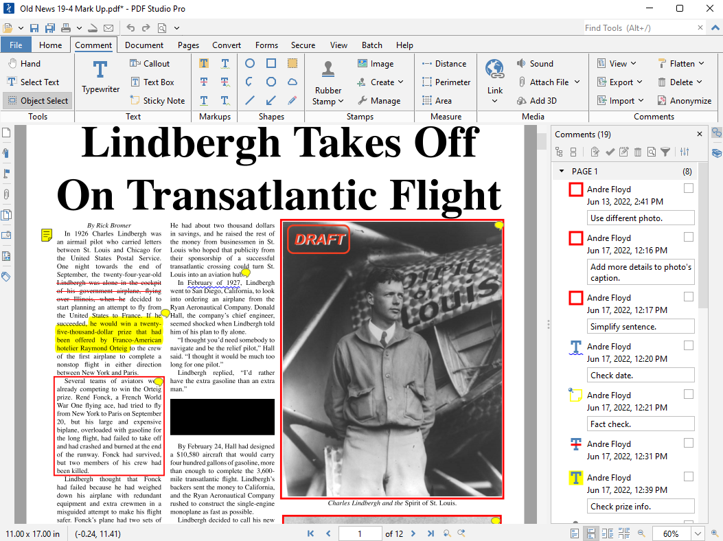Select the Typewriter tool
The width and height of the screenshot is (723, 541).
tap(100, 76)
